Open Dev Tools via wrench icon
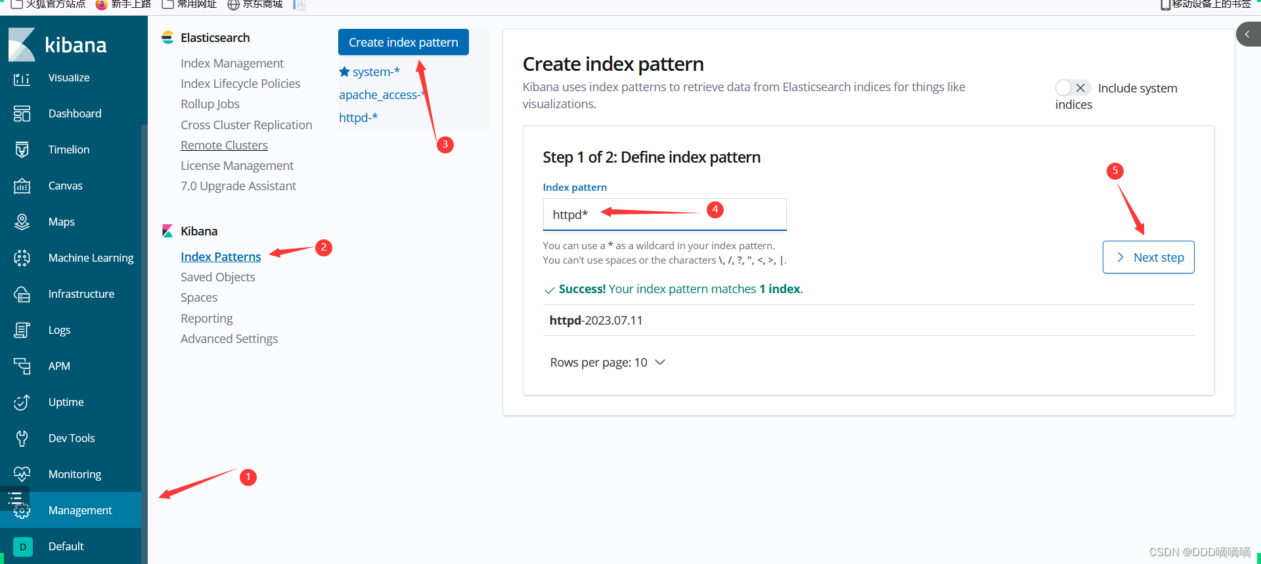Viewport: 1261px width, 564px height. click(x=22, y=438)
